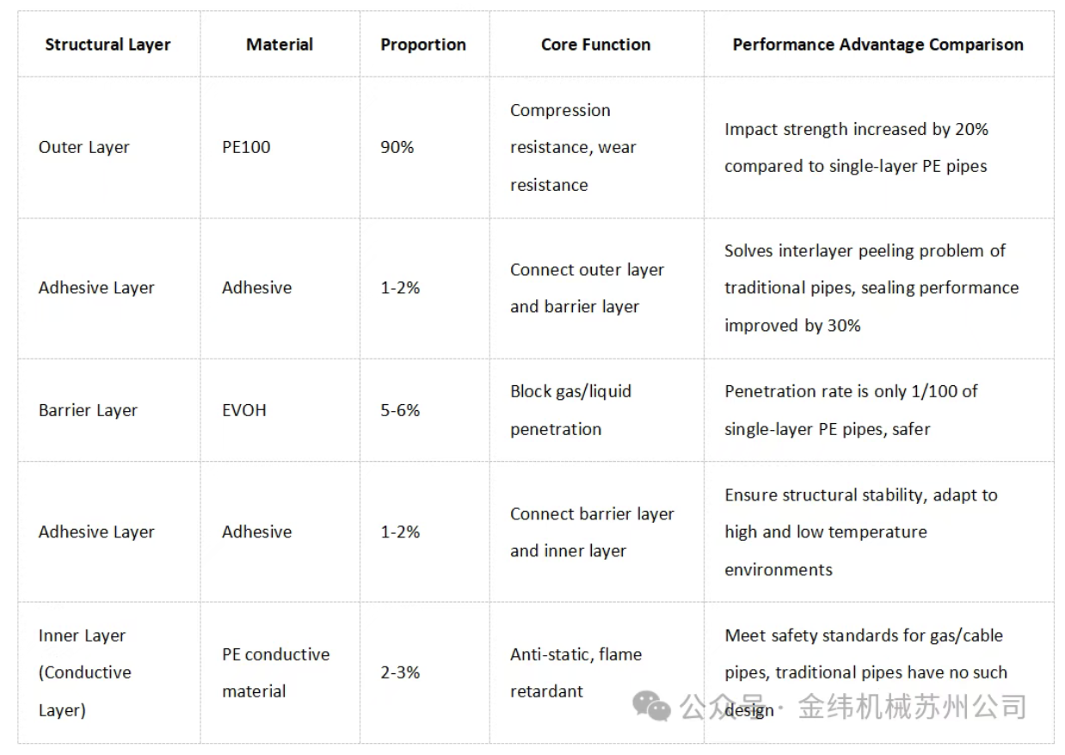
Task: Click the Structural Layer column header
Action: point(108,45)
